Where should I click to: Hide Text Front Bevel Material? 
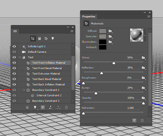[14, 68]
